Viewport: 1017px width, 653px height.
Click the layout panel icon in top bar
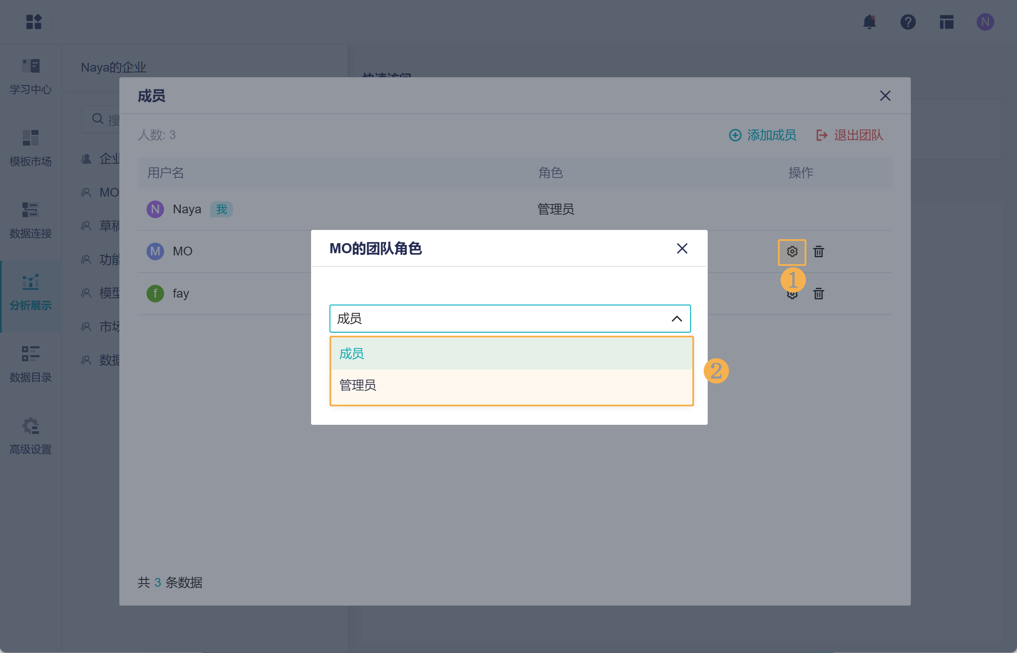click(946, 22)
